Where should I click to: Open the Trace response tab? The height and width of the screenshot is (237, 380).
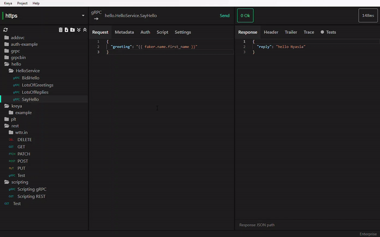coord(308,32)
